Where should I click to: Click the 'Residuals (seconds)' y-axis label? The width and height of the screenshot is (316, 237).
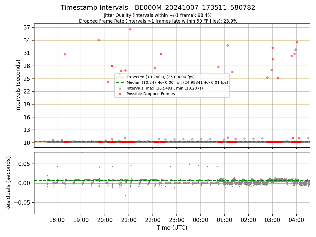[x=8, y=183]
